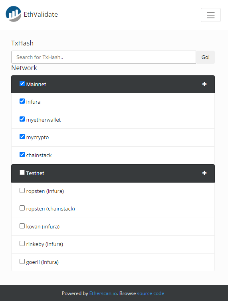Open the hamburger navigation menu
Image resolution: width=228 pixels, height=301 pixels.
211,15
